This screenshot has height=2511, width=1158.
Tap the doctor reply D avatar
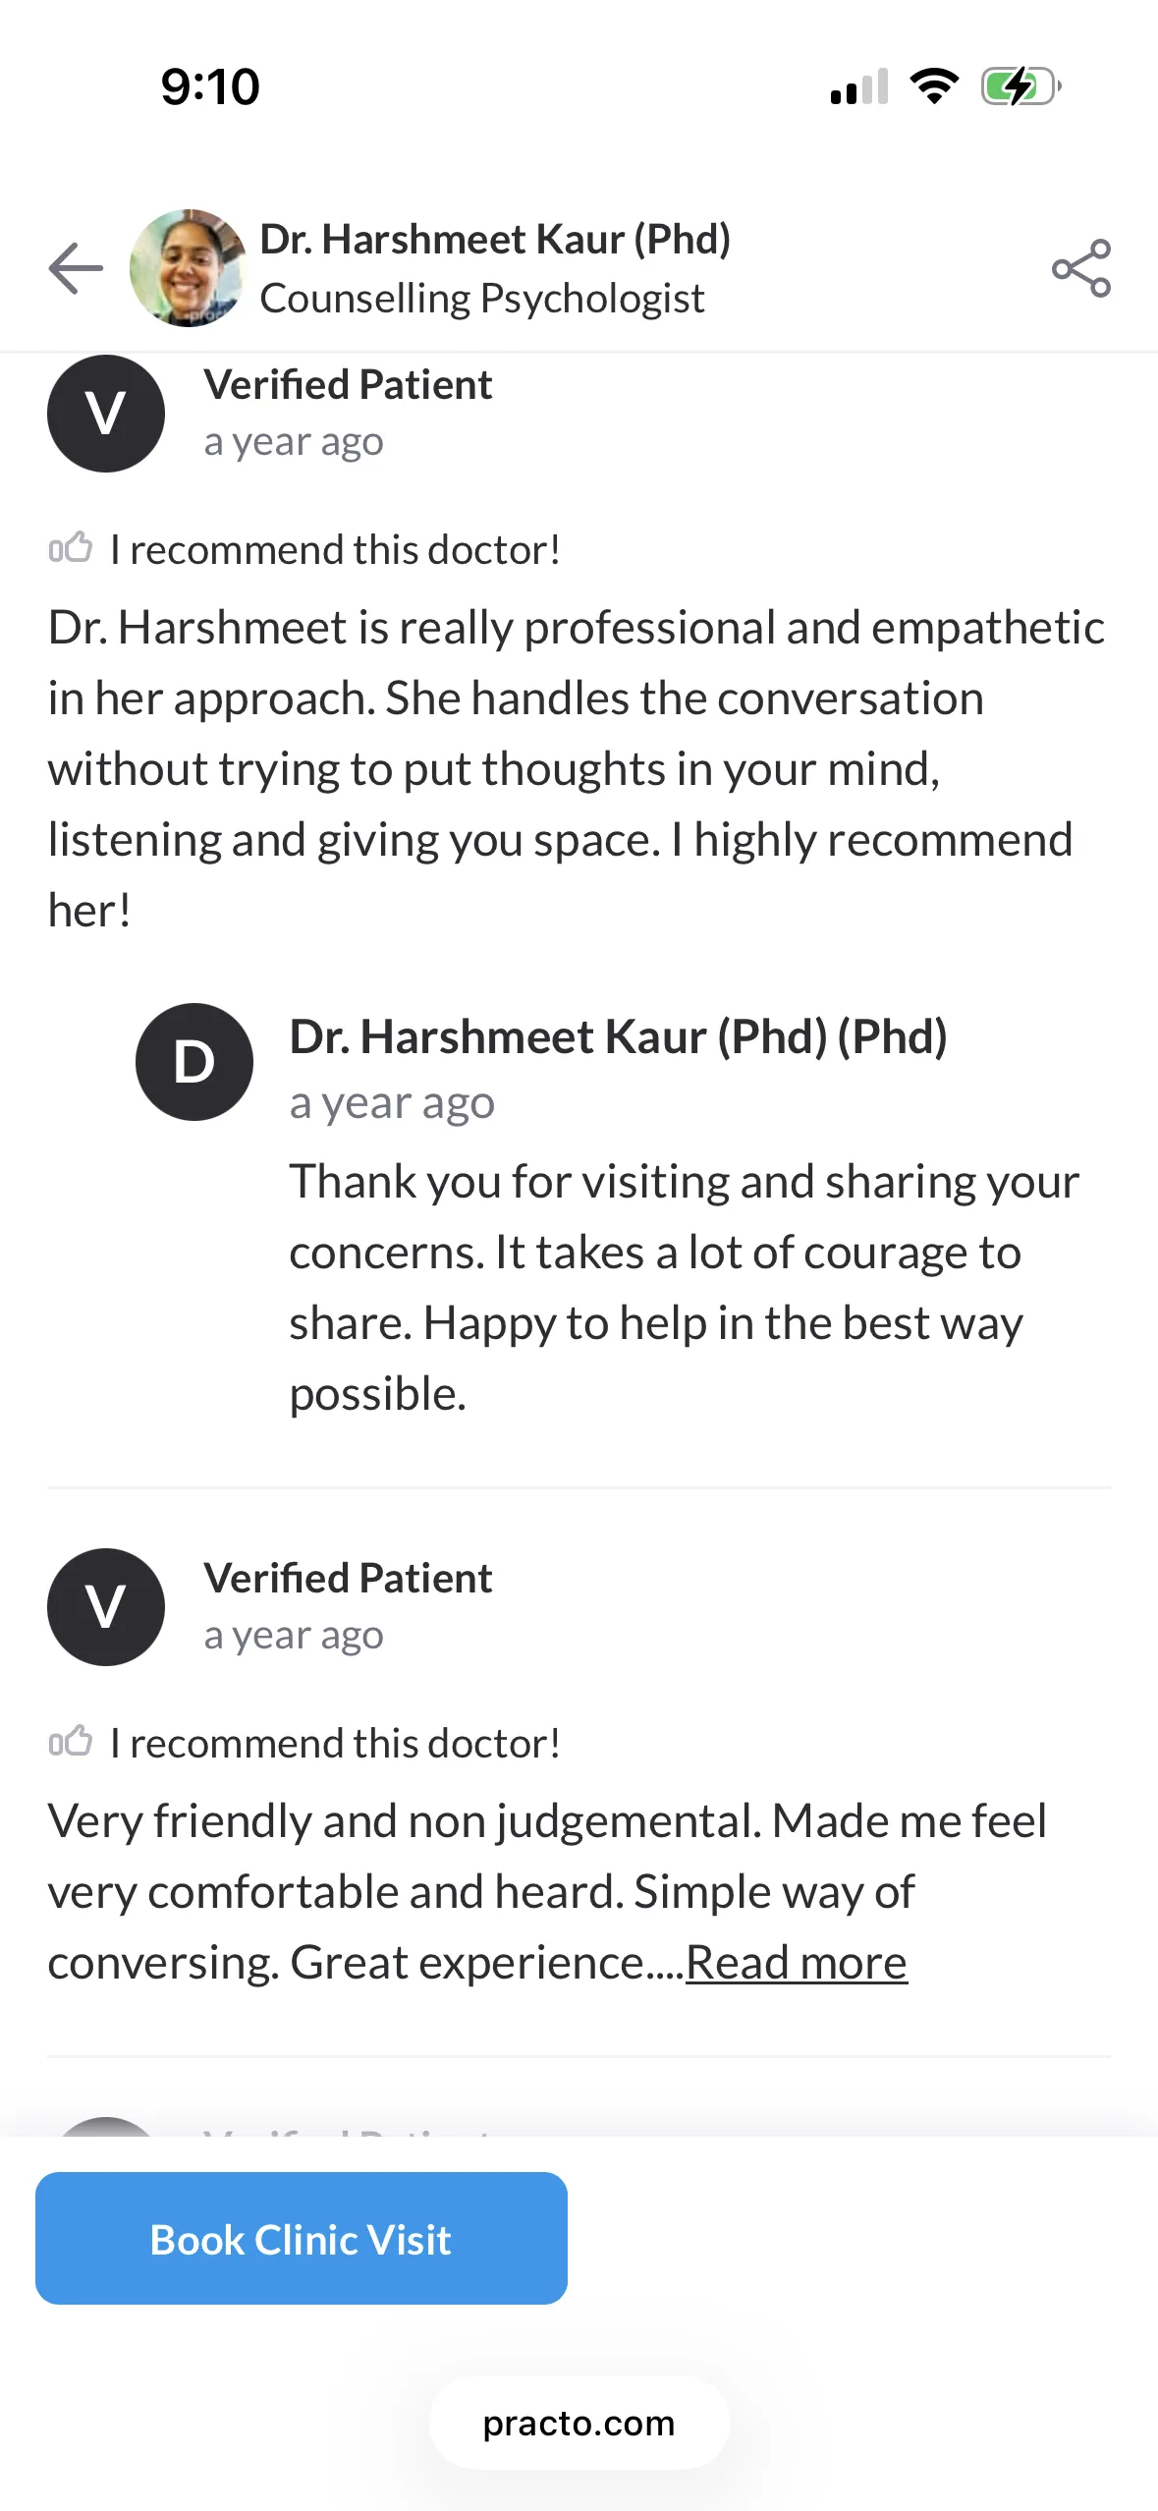[x=194, y=1061]
